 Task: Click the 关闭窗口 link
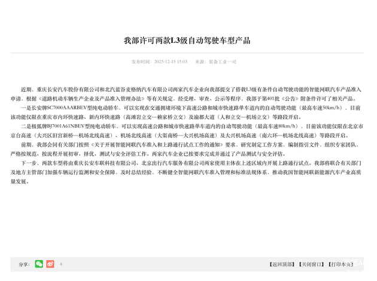coord(311,264)
